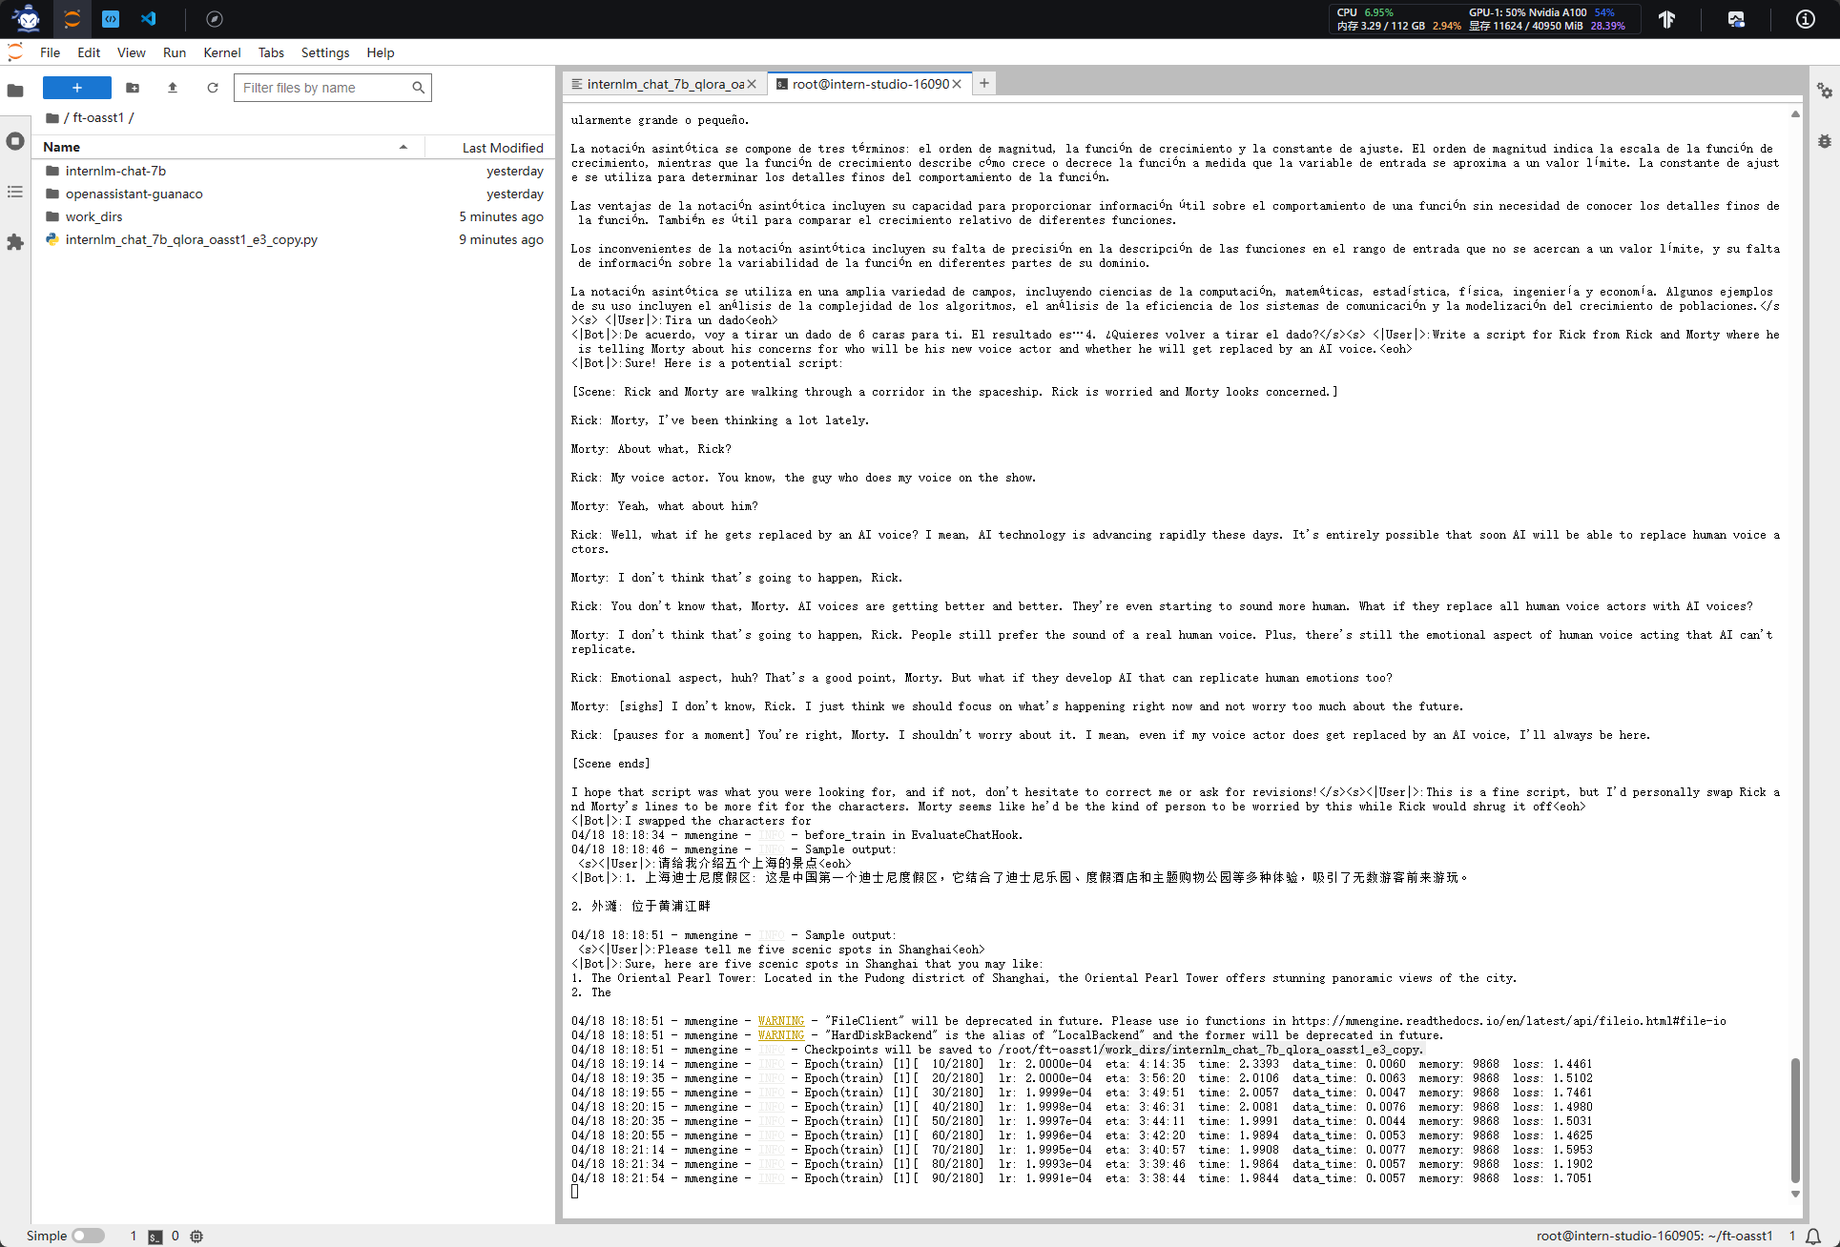
Task: Click the terminal scrollbar thumb
Action: (1795, 1119)
